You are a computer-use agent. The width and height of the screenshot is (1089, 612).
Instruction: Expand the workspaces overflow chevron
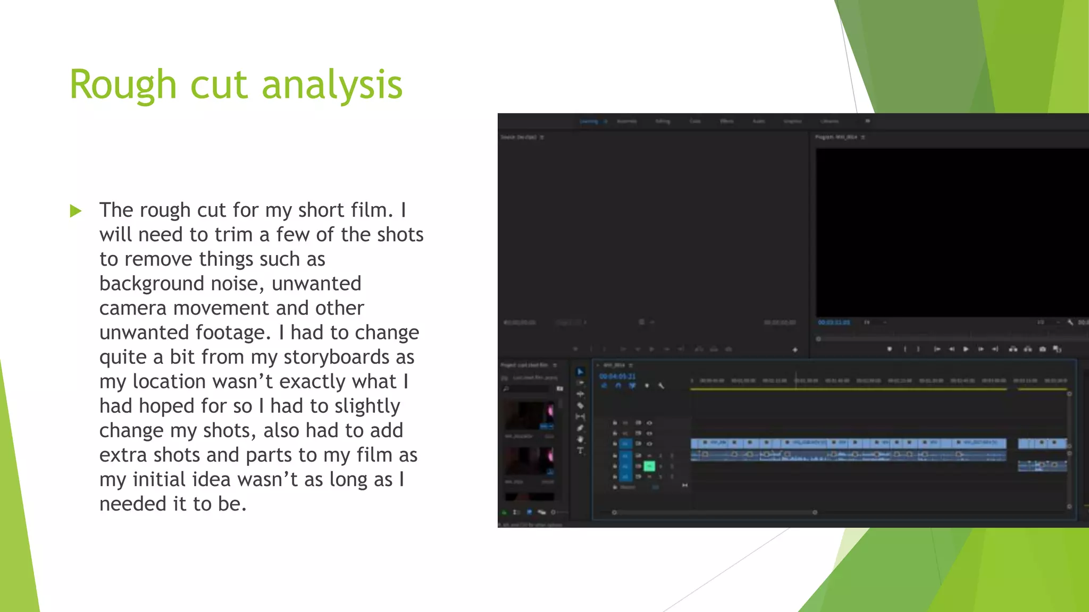(867, 121)
